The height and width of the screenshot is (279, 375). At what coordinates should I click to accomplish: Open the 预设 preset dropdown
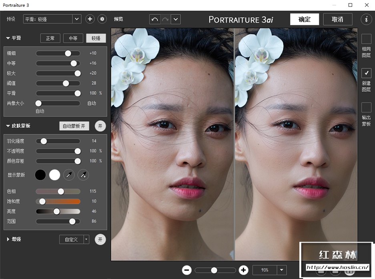pos(77,19)
